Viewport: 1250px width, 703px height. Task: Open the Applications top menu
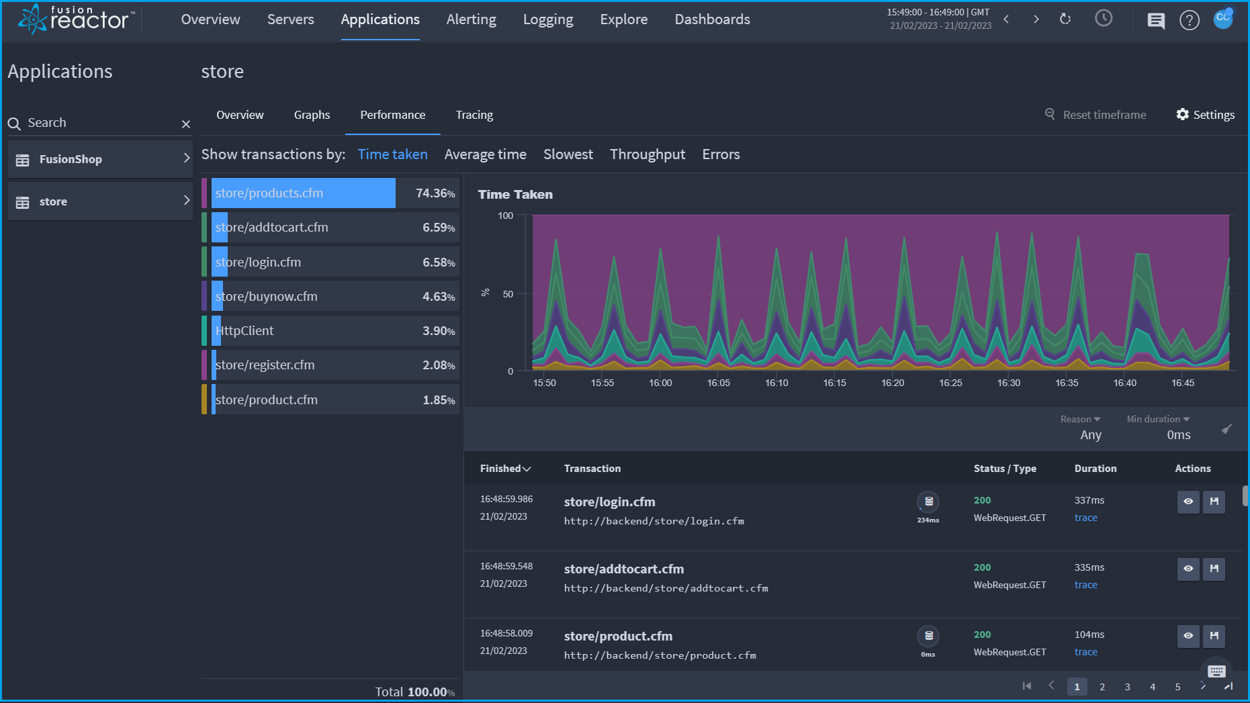(x=380, y=19)
